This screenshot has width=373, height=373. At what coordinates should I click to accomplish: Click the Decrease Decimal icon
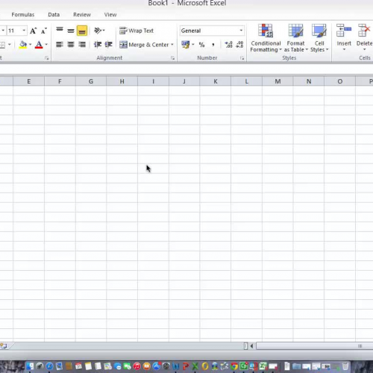tap(239, 45)
